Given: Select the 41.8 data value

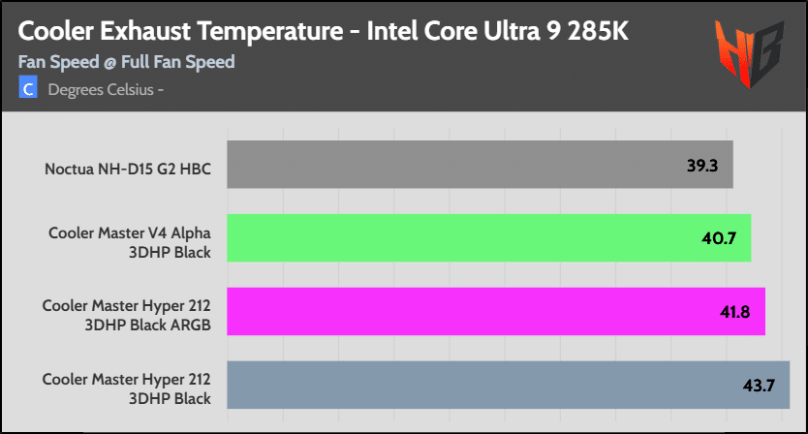Looking at the screenshot, I should click(734, 312).
